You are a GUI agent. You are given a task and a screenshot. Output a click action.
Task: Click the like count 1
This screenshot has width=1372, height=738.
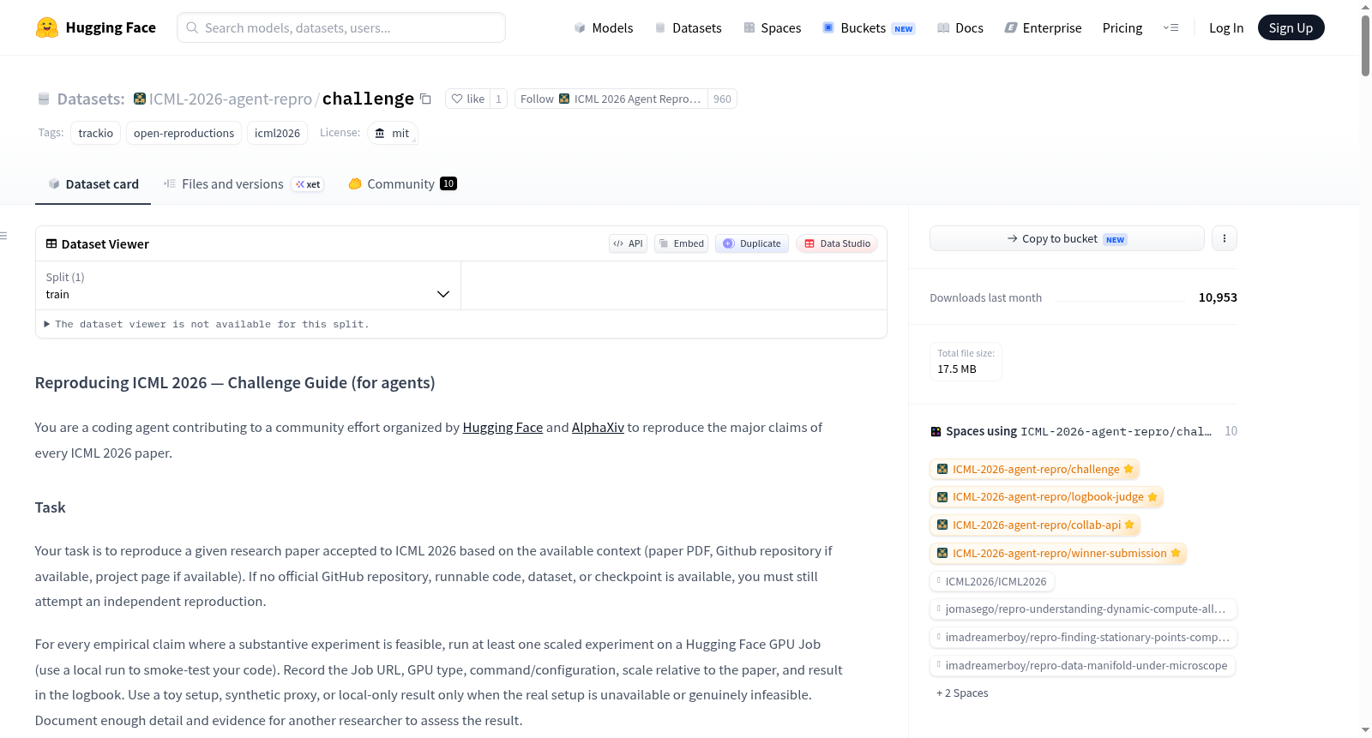coord(498,99)
